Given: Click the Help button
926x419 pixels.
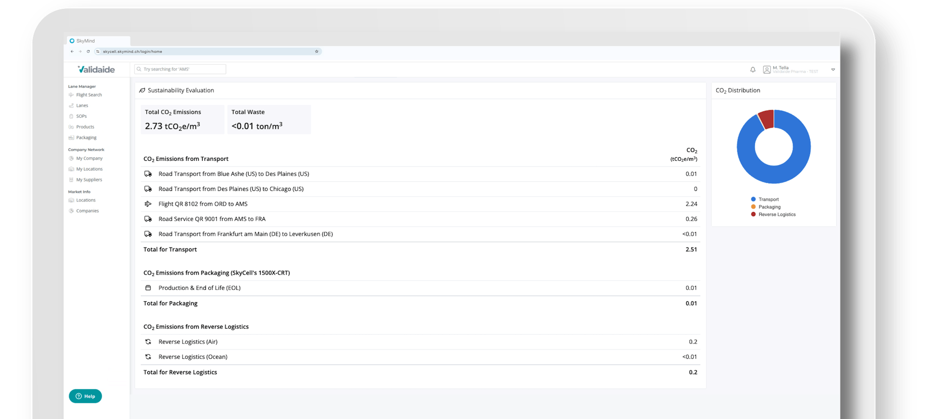Looking at the screenshot, I should pyautogui.click(x=85, y=396).
